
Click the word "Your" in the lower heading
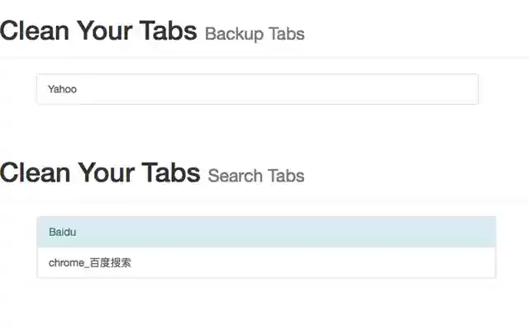pos(105,172)
